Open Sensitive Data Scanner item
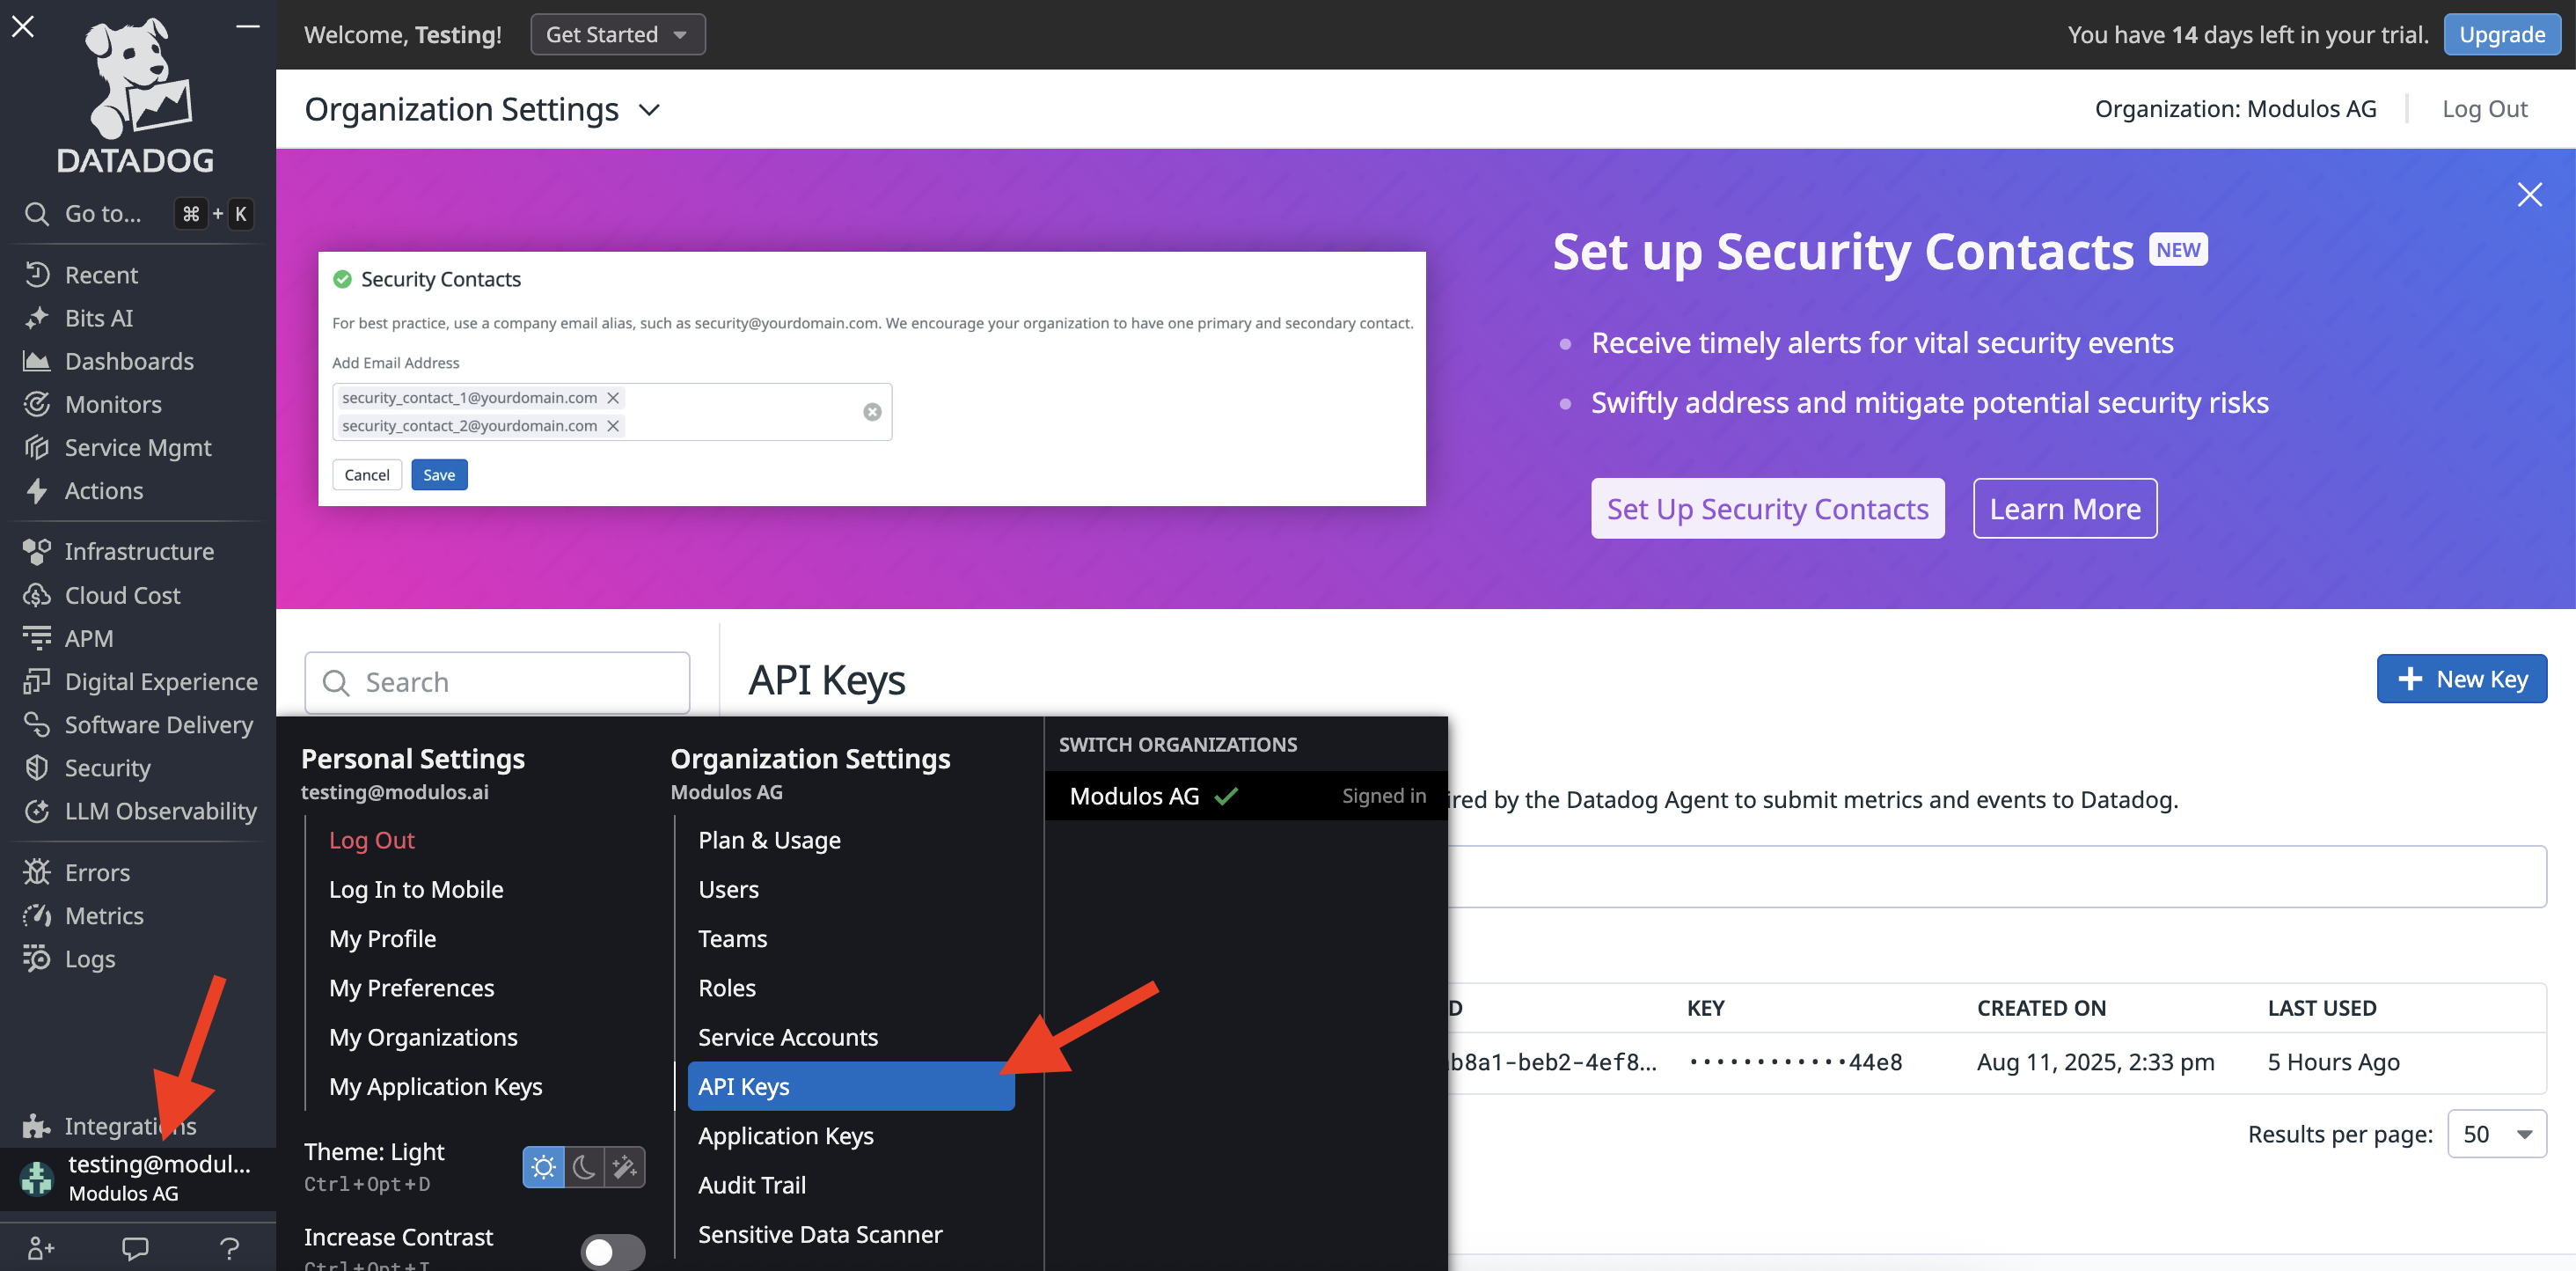Screen dimensions: 2576x1271 (820, 1233)
